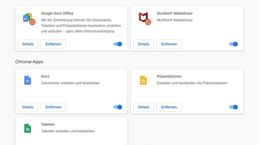Viewport: 259px width, 145px height.
Task: Turn off the McAfee WebAdvisor toggle
Action: pos(233,44)
